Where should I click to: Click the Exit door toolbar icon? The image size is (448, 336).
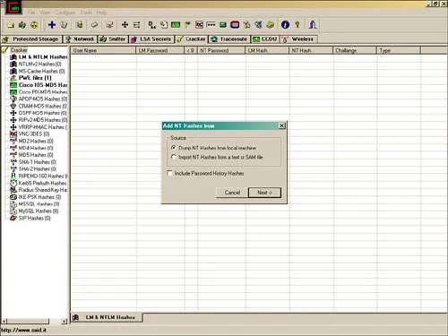click(x=313, y=25)
